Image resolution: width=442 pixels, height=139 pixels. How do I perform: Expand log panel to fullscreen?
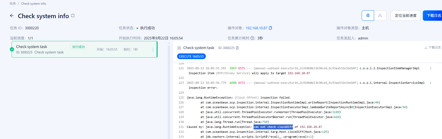pyautogui.click(x=179, y=48)
